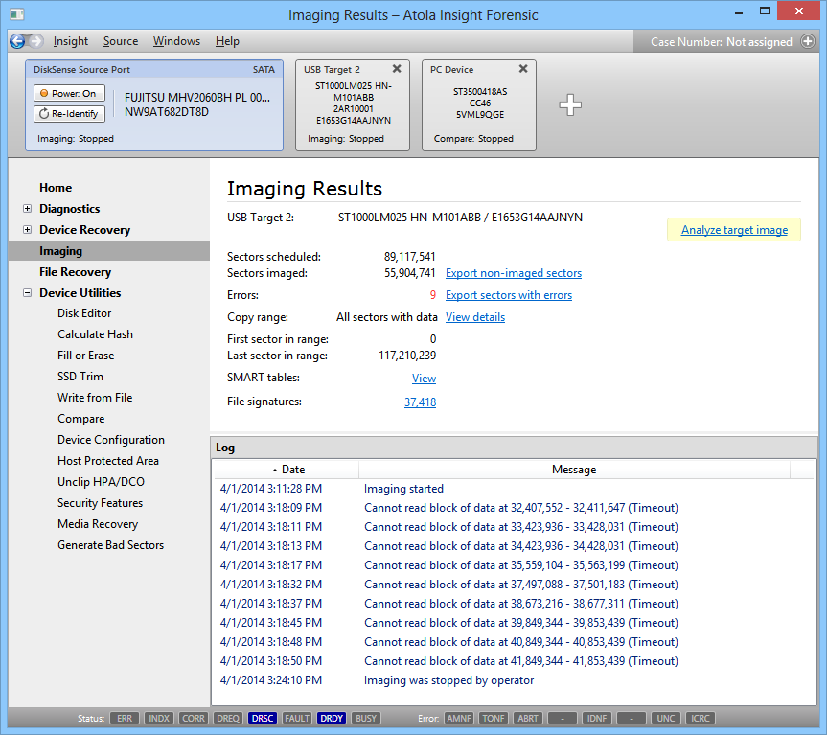Click the forward navigation arrow icon
This screenshot has width=827, height=735.
coord(35,41)
